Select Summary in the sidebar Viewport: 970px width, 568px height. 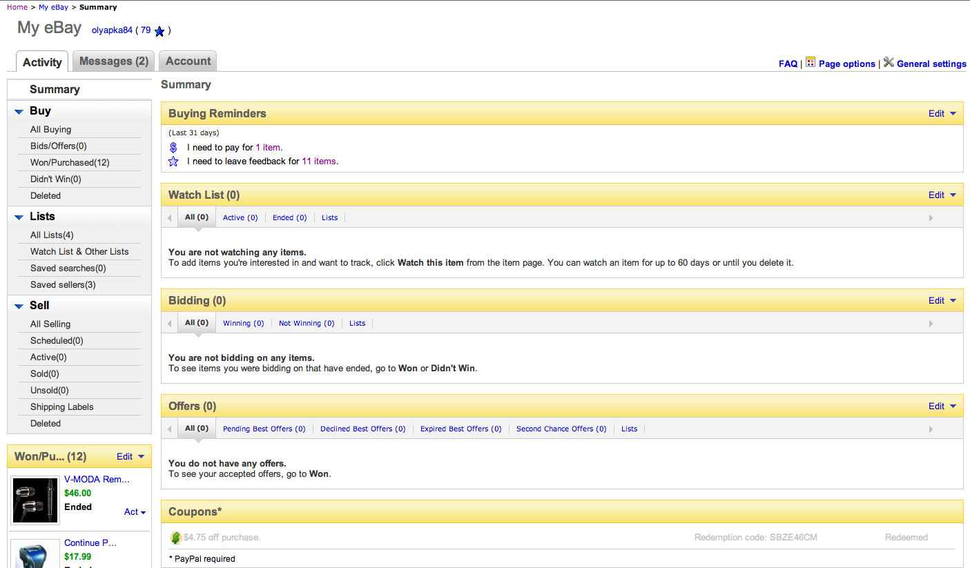click(55, 90)
